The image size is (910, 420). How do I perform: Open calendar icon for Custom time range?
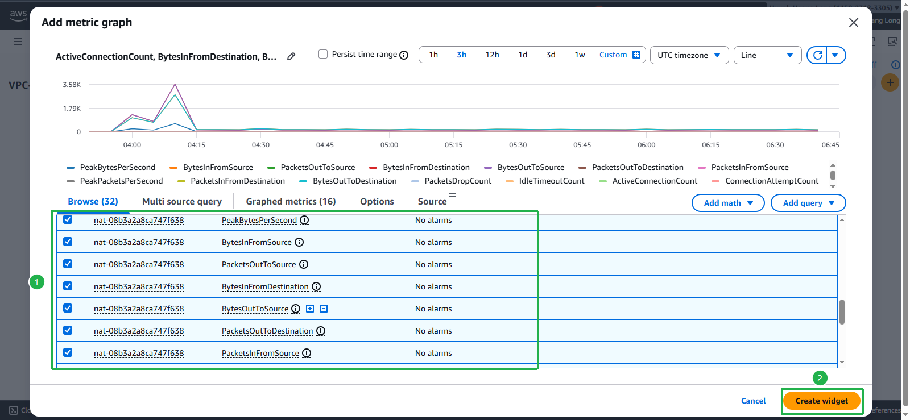click(636, 55)
